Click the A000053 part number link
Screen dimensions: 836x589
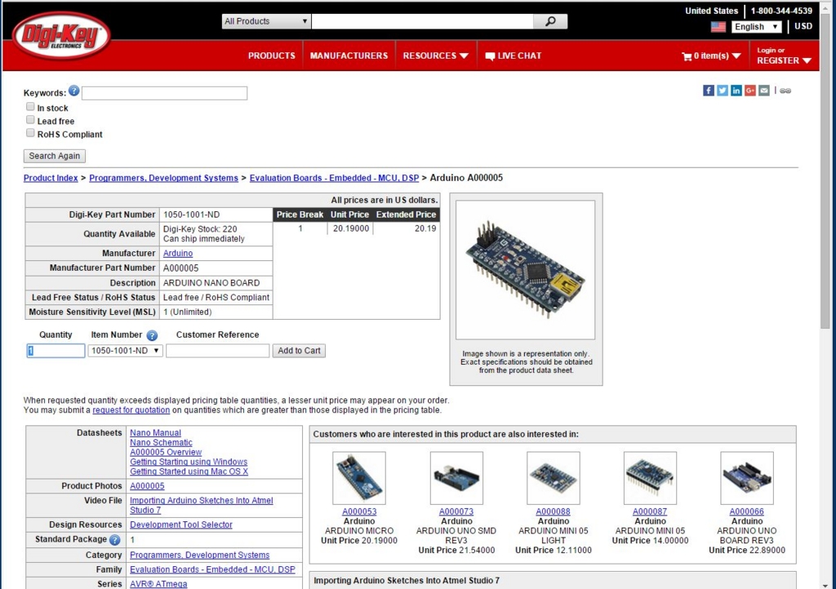click(359, 511)
